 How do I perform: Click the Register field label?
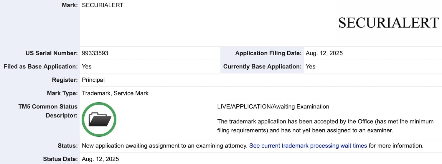coord(65,80)
